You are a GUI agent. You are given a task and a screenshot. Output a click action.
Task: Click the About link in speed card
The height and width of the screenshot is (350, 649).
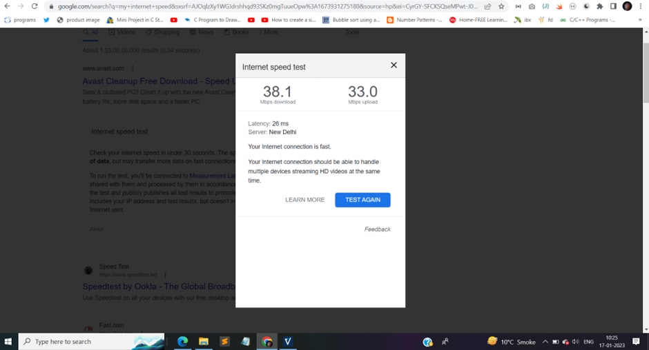pyautogui.click(x=96, y=229)
